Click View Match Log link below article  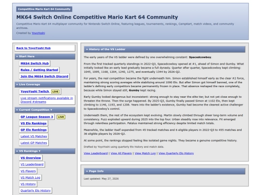(x=145, y=153)
